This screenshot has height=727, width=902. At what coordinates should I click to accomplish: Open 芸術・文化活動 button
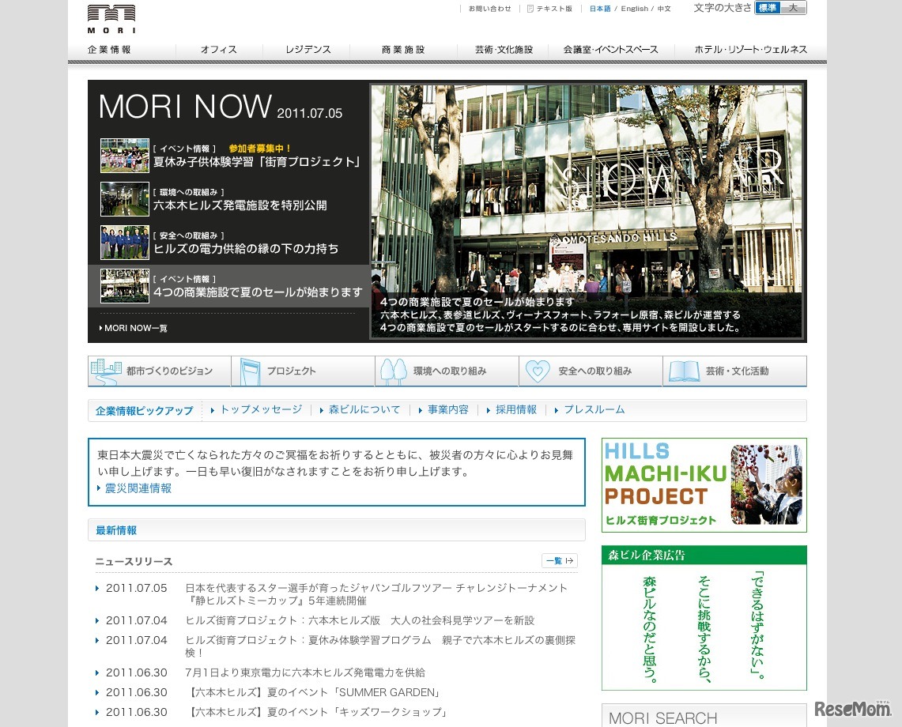tap(734, 371)
